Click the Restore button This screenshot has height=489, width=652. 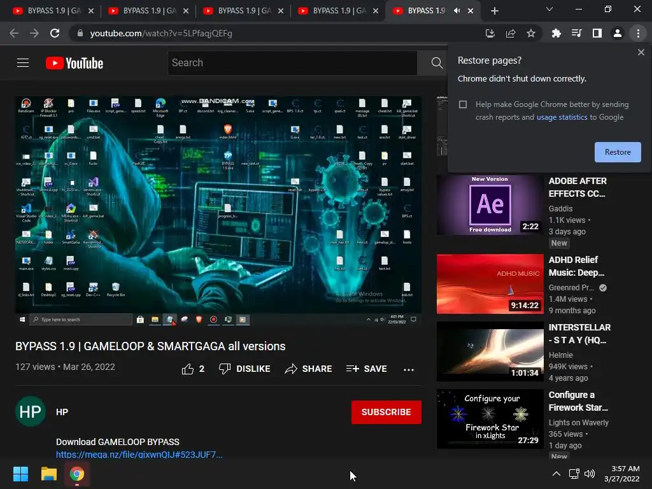point(618,152)
